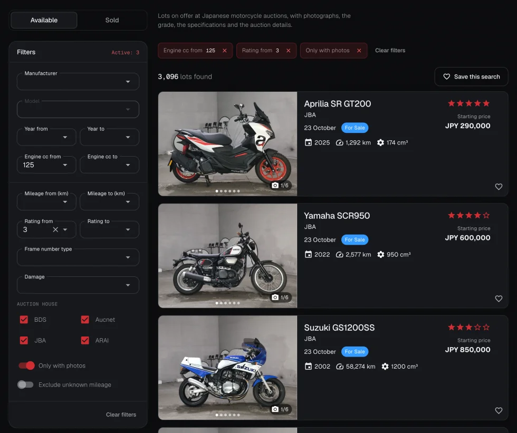Open the Frame number type dropdown
Screen dimensions: 517x433
tap(78, 257)
